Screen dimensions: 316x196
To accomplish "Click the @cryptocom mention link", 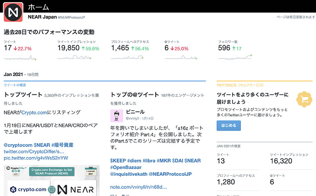I will 18,145.
